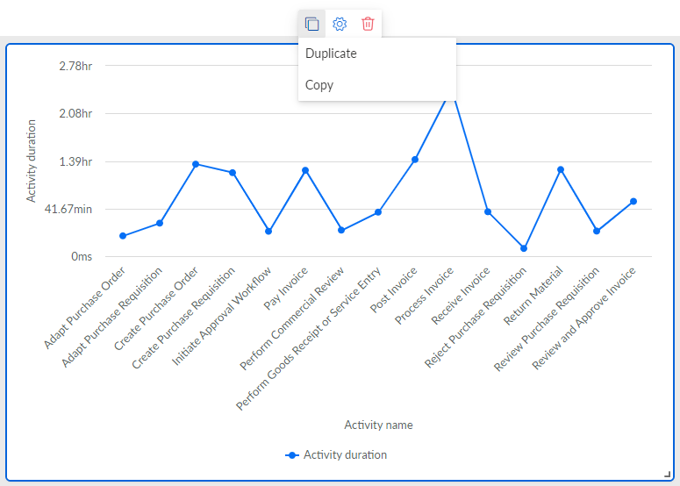The height and width of the screenshot is (486, 680).
Task: Select the Reject Purchase Requisition data point
Action: click(524, 248)
